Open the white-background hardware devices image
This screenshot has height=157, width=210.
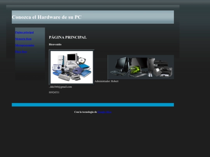(x=72, y=67)
